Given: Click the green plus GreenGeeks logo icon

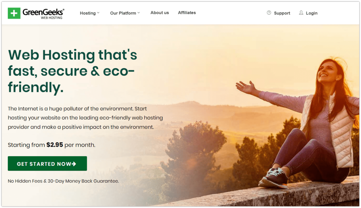Looking at the screenshot, I should point(14,13).
